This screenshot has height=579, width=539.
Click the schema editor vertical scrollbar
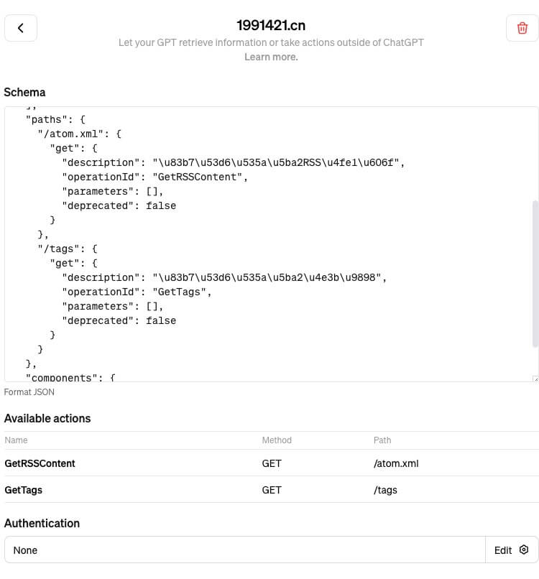coord(535,274)
